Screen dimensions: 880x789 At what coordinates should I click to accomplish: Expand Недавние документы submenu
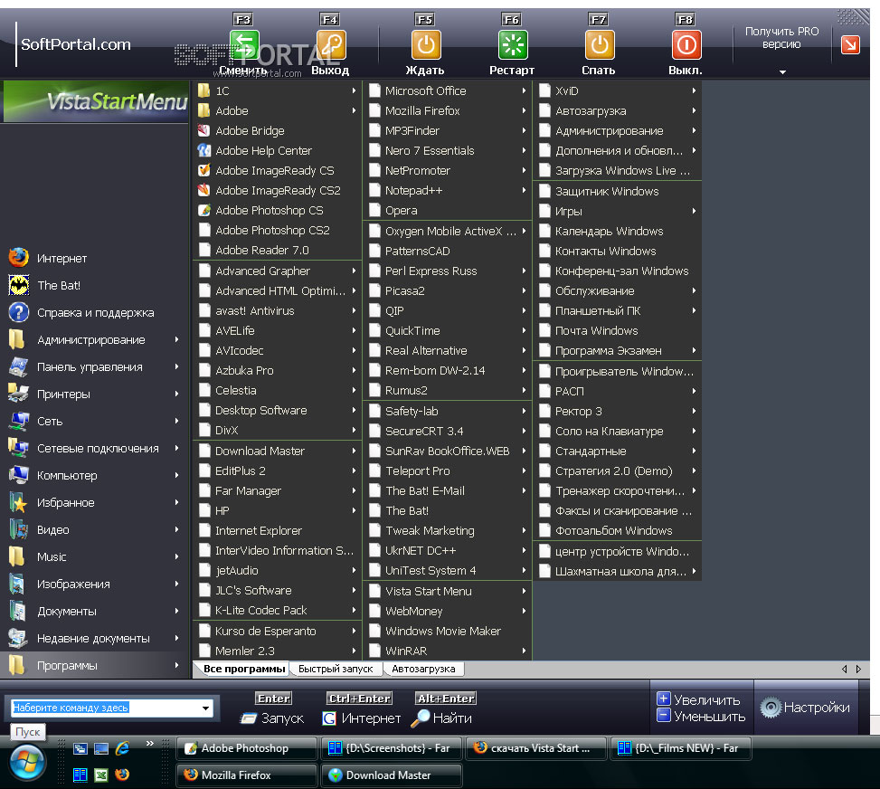176,638
